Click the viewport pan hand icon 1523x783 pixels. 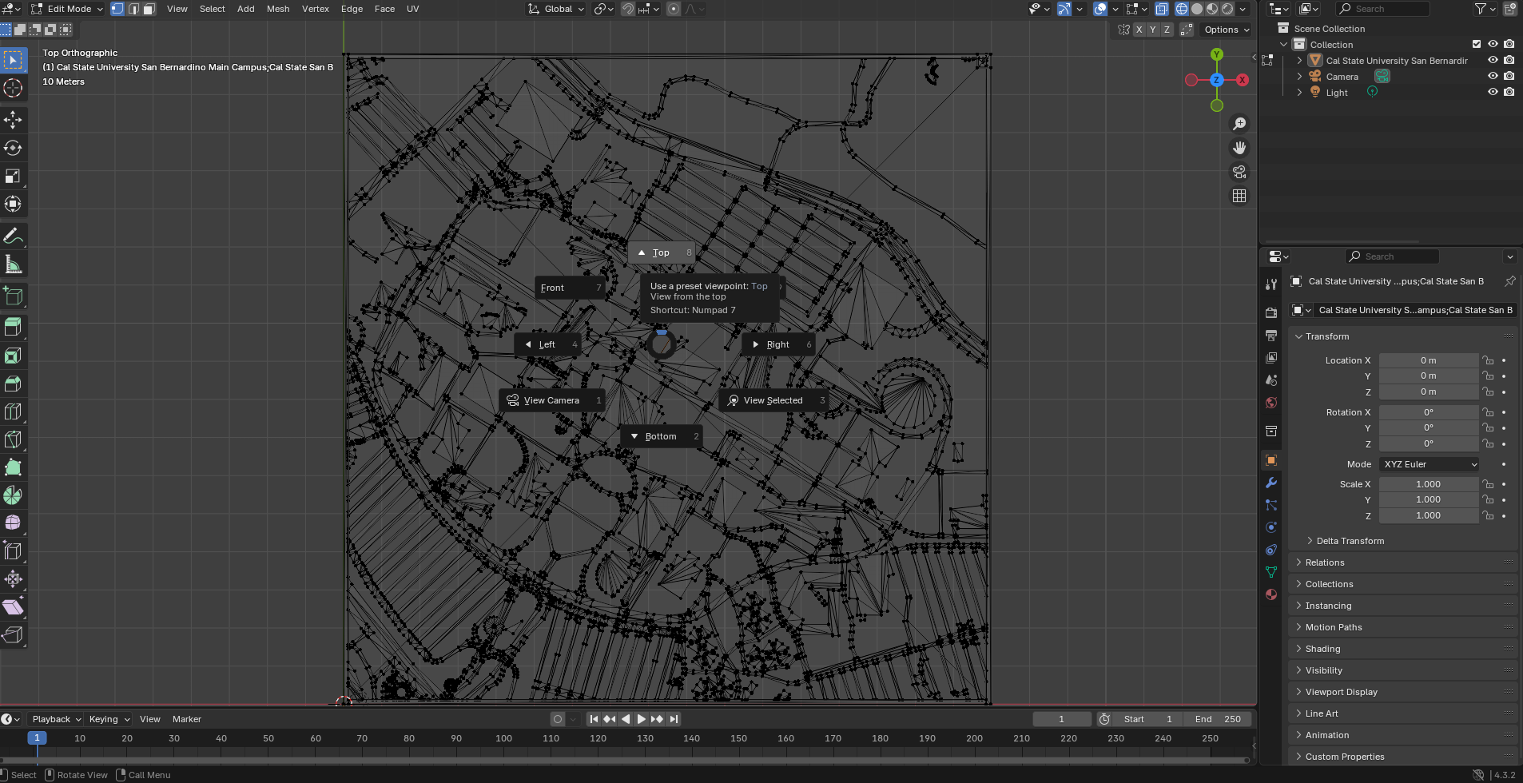(1239, 148)
